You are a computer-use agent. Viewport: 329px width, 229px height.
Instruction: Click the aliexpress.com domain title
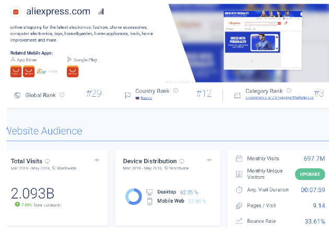58,12
